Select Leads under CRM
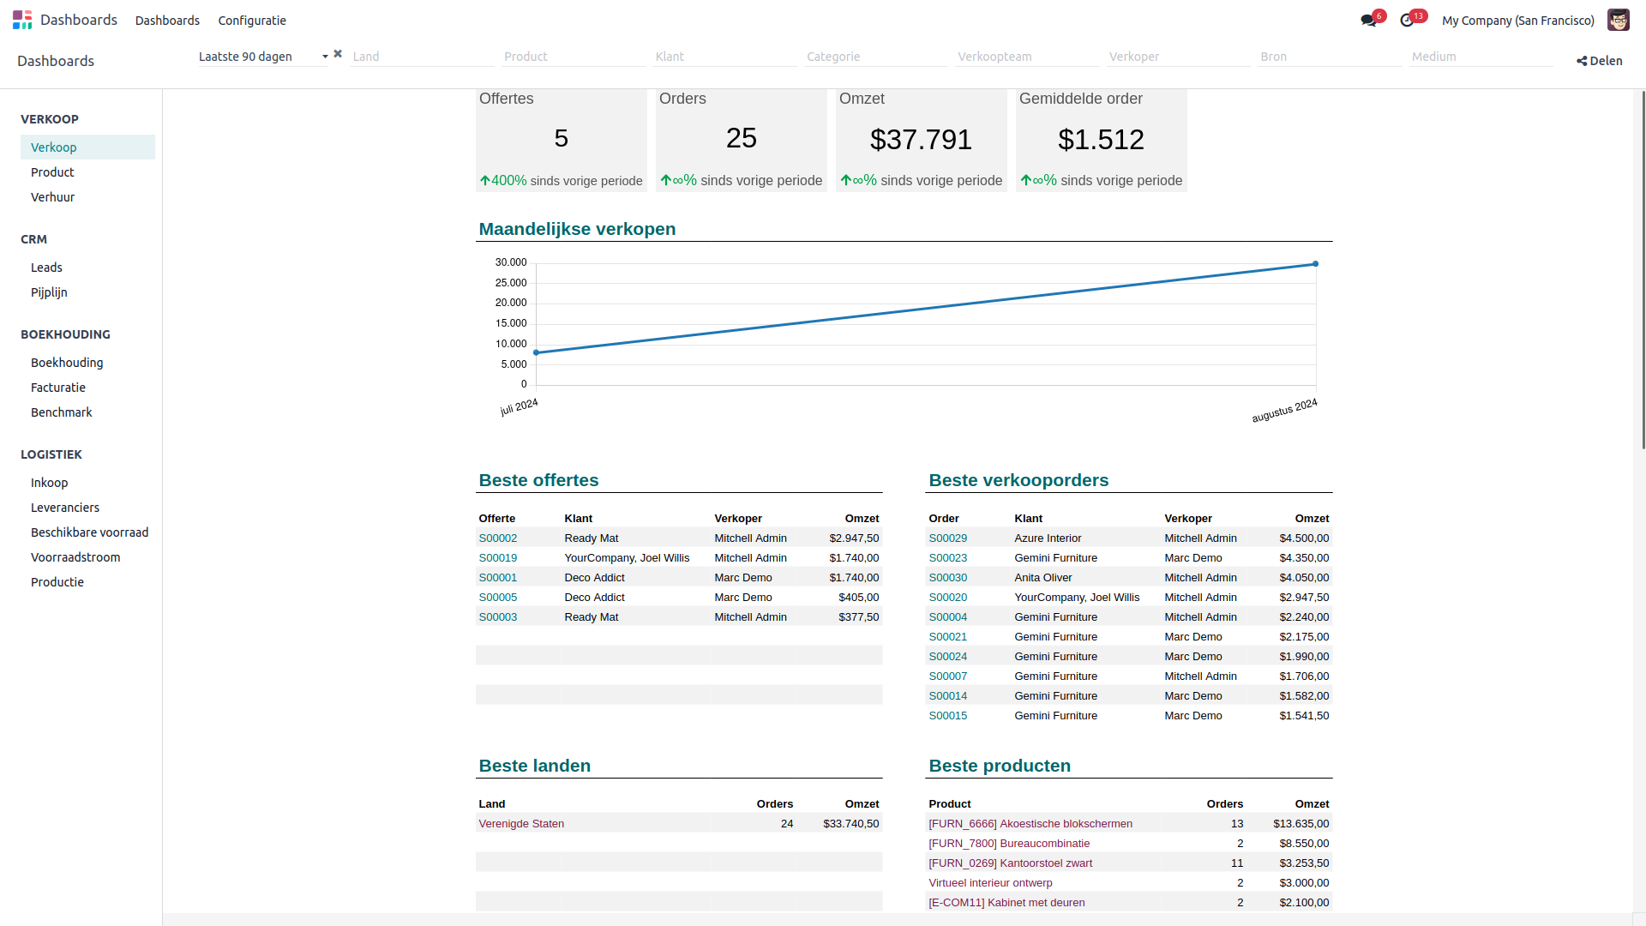Screen dimensions: 1646x926 (x=46, y=267)
